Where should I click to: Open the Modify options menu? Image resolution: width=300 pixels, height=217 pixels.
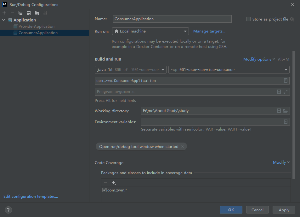tap(258, 59)
